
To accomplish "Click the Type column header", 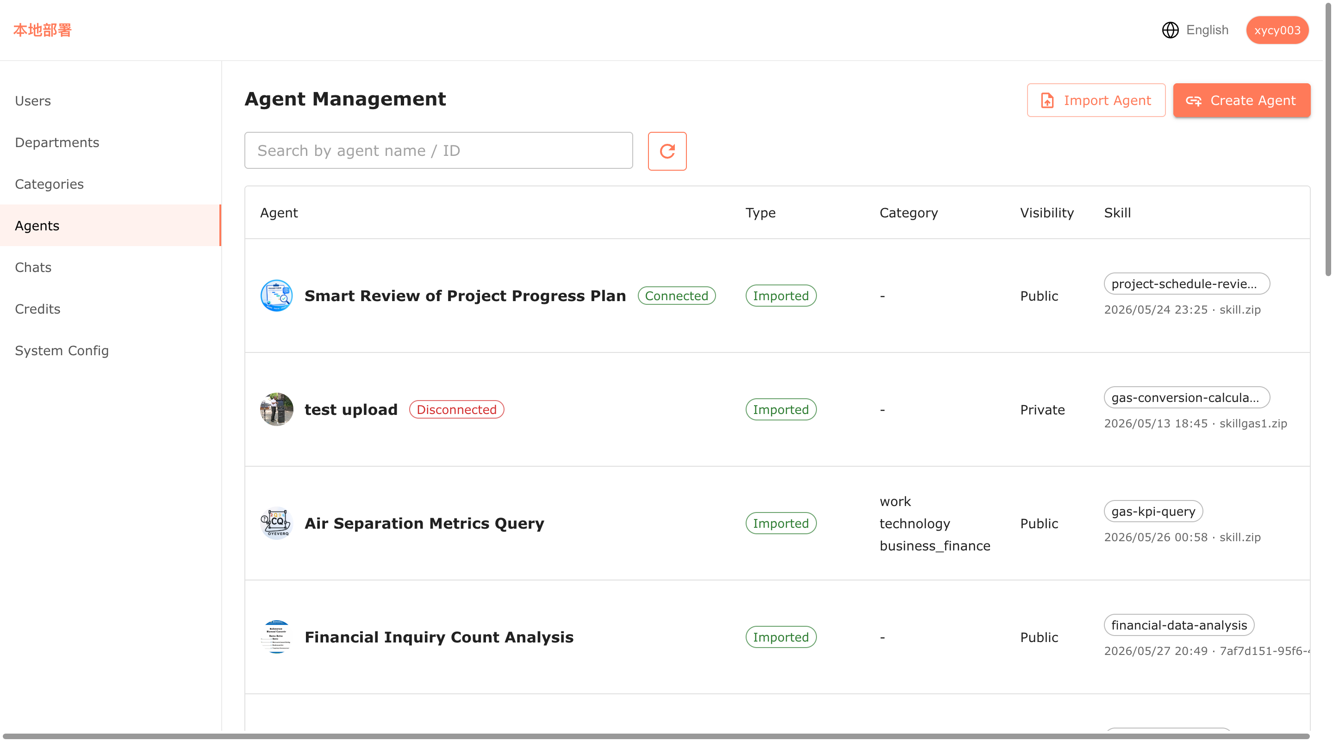I will [x=760, y=213].
